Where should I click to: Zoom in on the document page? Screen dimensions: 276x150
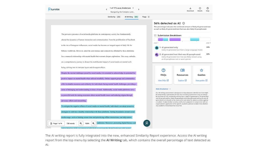[93, 123]
